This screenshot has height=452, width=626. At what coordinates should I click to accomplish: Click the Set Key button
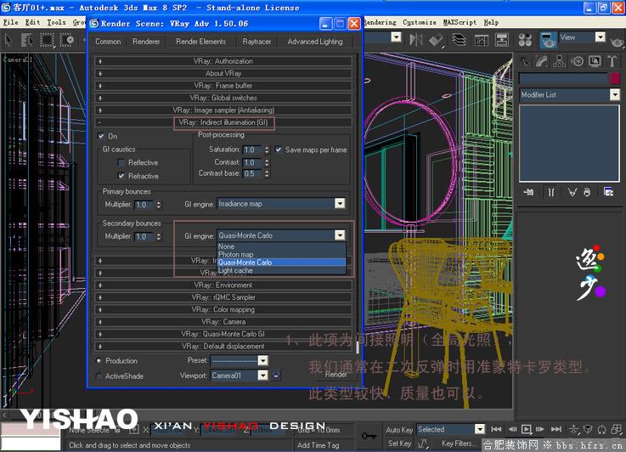click(x=399, y=444)
